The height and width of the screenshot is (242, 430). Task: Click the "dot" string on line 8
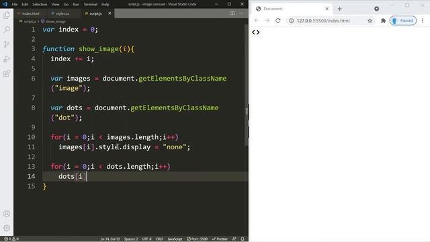[64, 118]
